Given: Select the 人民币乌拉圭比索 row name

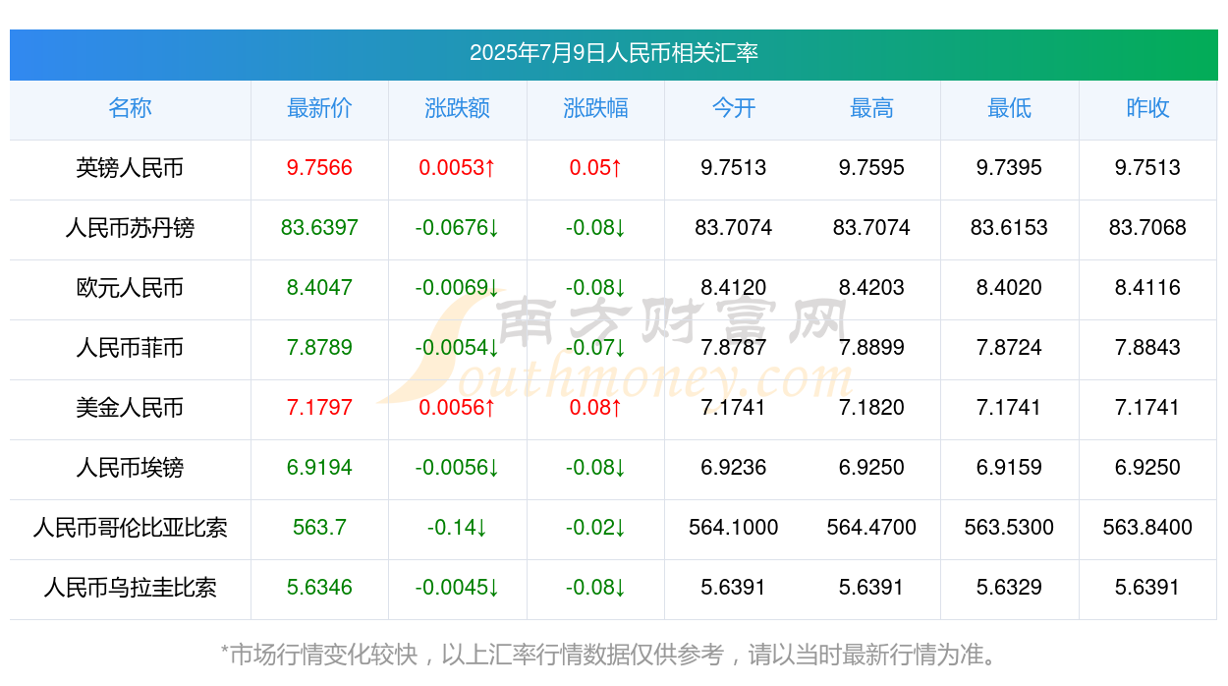Looking at the screenshot, I should tap(130, 588).
